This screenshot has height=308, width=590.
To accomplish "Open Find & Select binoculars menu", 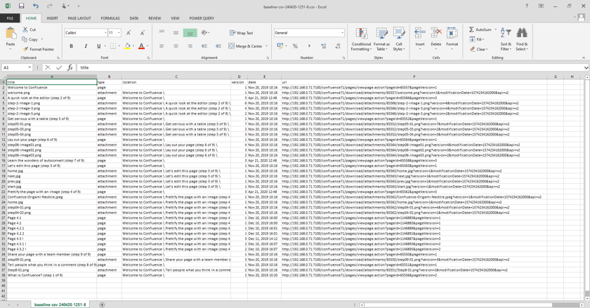I will coord(521,39).
